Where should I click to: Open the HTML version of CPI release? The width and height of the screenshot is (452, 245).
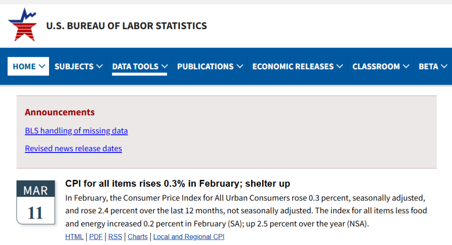pyautogui.click(x=74, y=237)
